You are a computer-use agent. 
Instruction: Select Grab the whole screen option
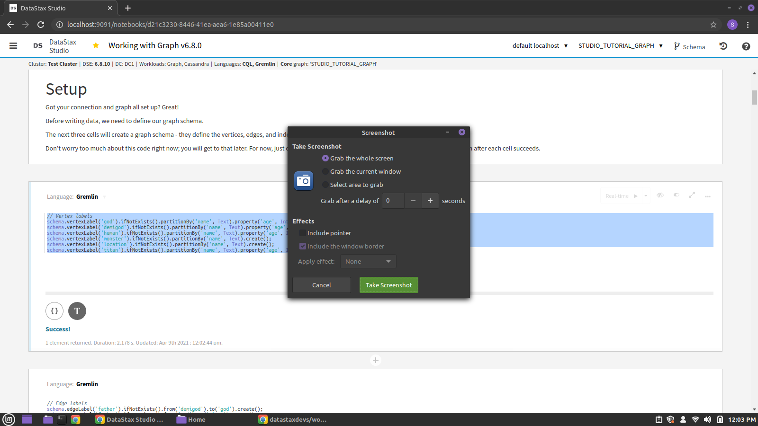(325, 158)
